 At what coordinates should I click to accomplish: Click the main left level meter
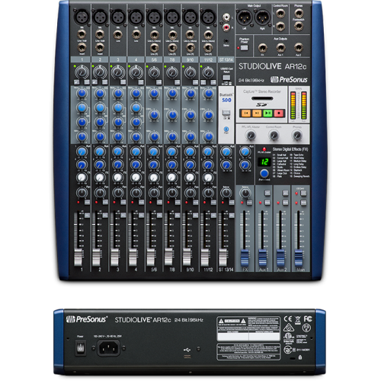293,105
